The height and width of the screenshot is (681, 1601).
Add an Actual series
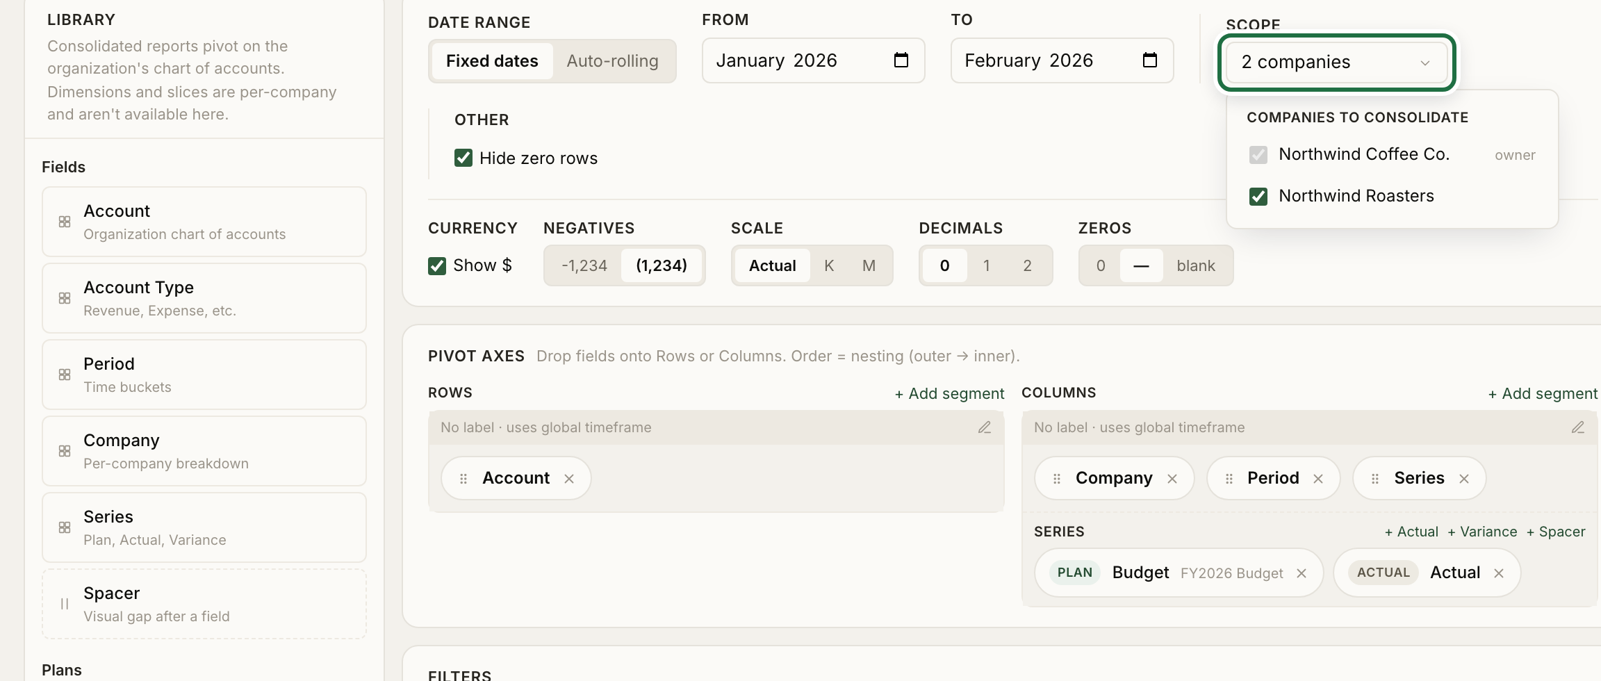1411,532
